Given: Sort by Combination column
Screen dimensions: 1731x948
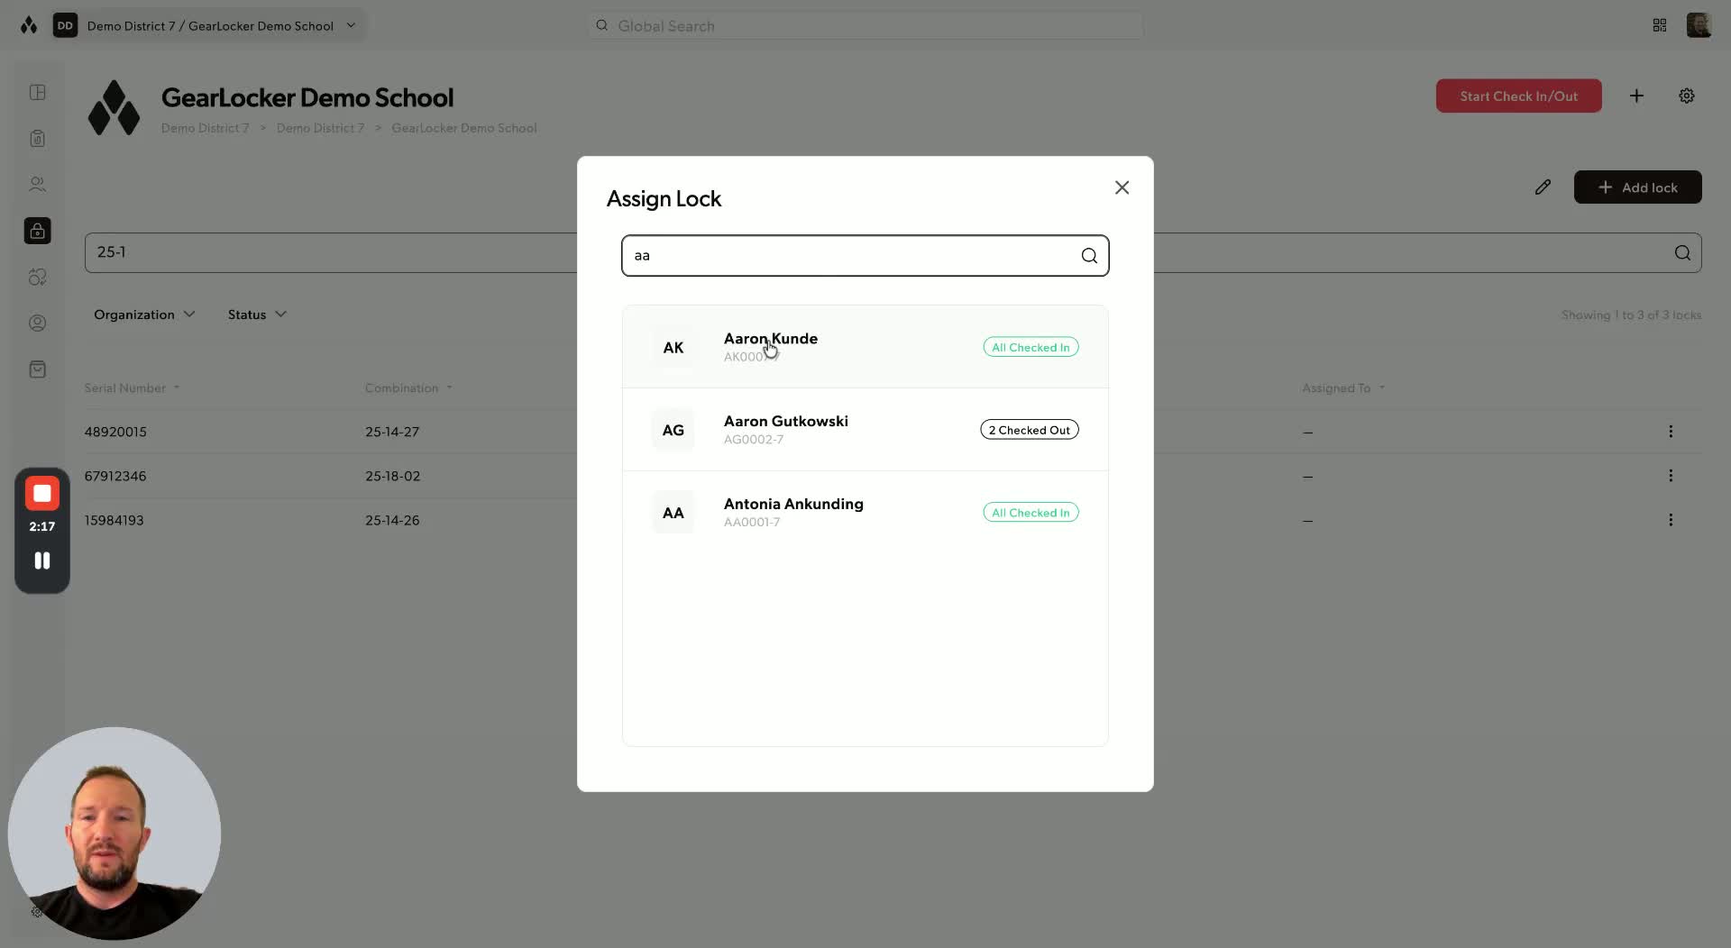Looking at the screenshot, I should click(x=408, y=388).
